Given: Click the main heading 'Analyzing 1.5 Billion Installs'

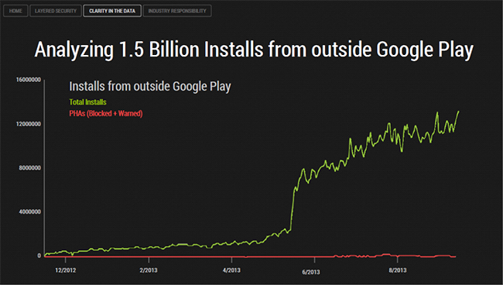Looking at the screenshot, I should pos(254,50).
